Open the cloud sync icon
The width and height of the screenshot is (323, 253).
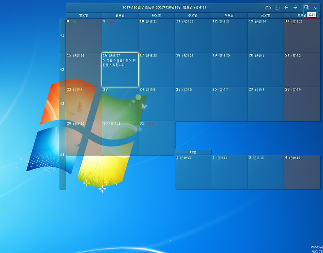pyautogui.click(x=268, y=8)
